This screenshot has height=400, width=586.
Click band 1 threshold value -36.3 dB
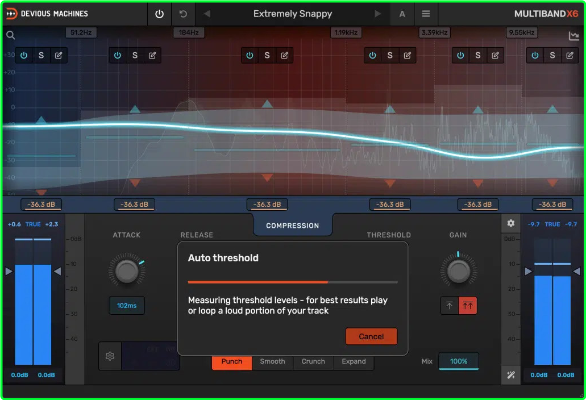[x=41, y=205]
